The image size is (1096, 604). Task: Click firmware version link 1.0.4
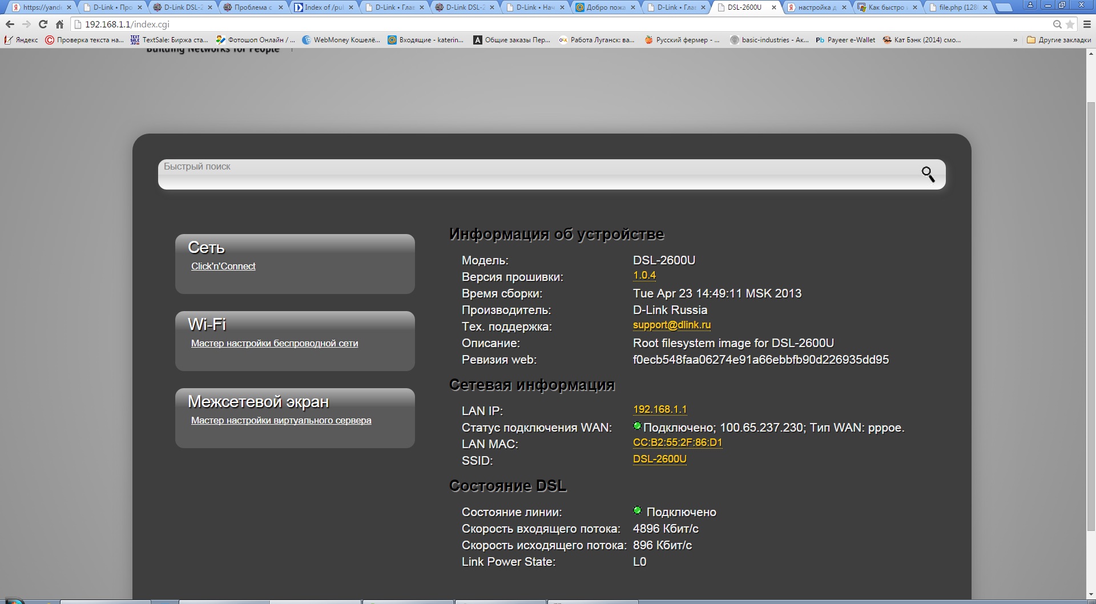click(644, 275)
